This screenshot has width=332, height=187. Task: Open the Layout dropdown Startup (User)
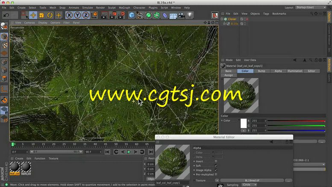pyautogui.click(x=311, y=7)
